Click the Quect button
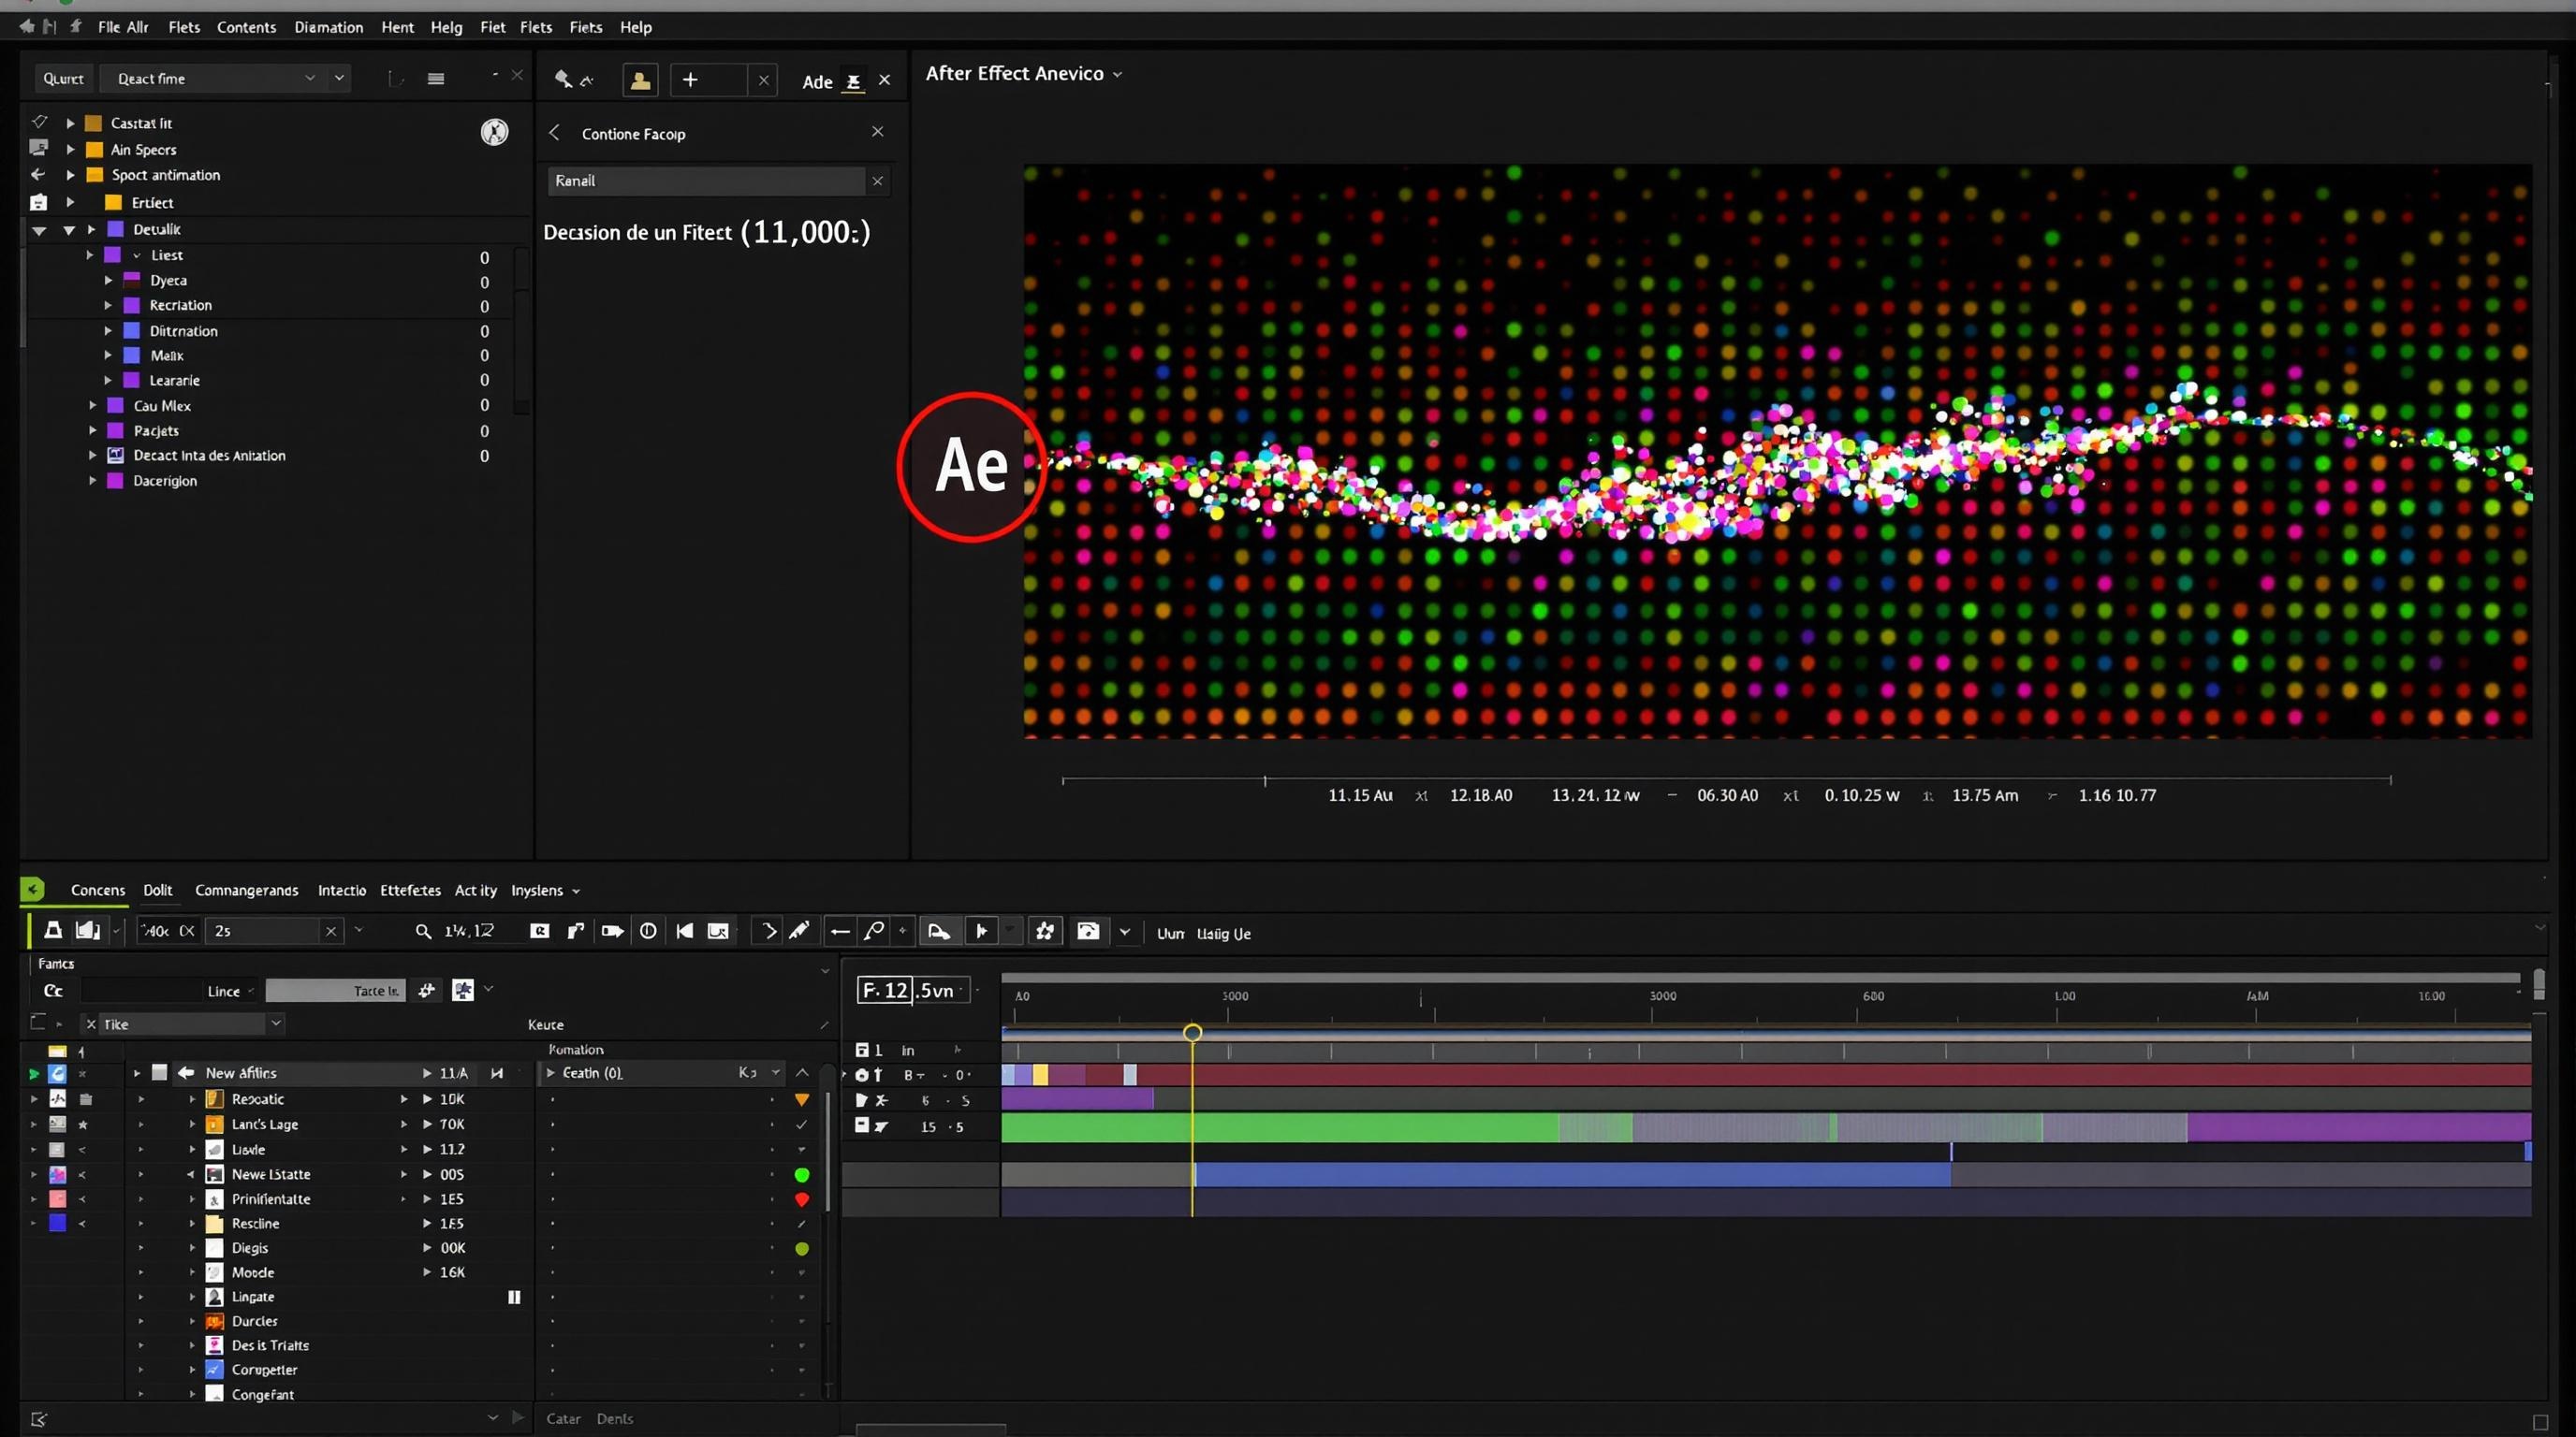2576x1437 pixels. (63, 78)
